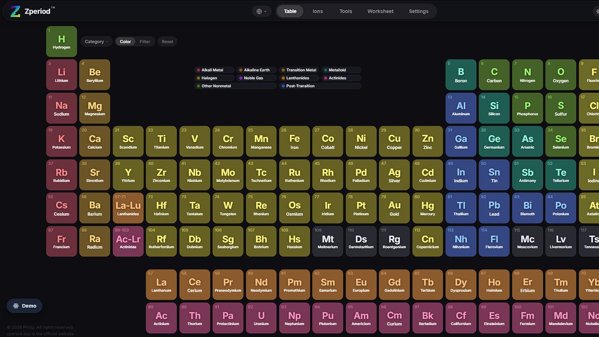Open the Meitnerium element tile
The width and height of the screenshot is (599, 337).
click(x=328, y=241)
